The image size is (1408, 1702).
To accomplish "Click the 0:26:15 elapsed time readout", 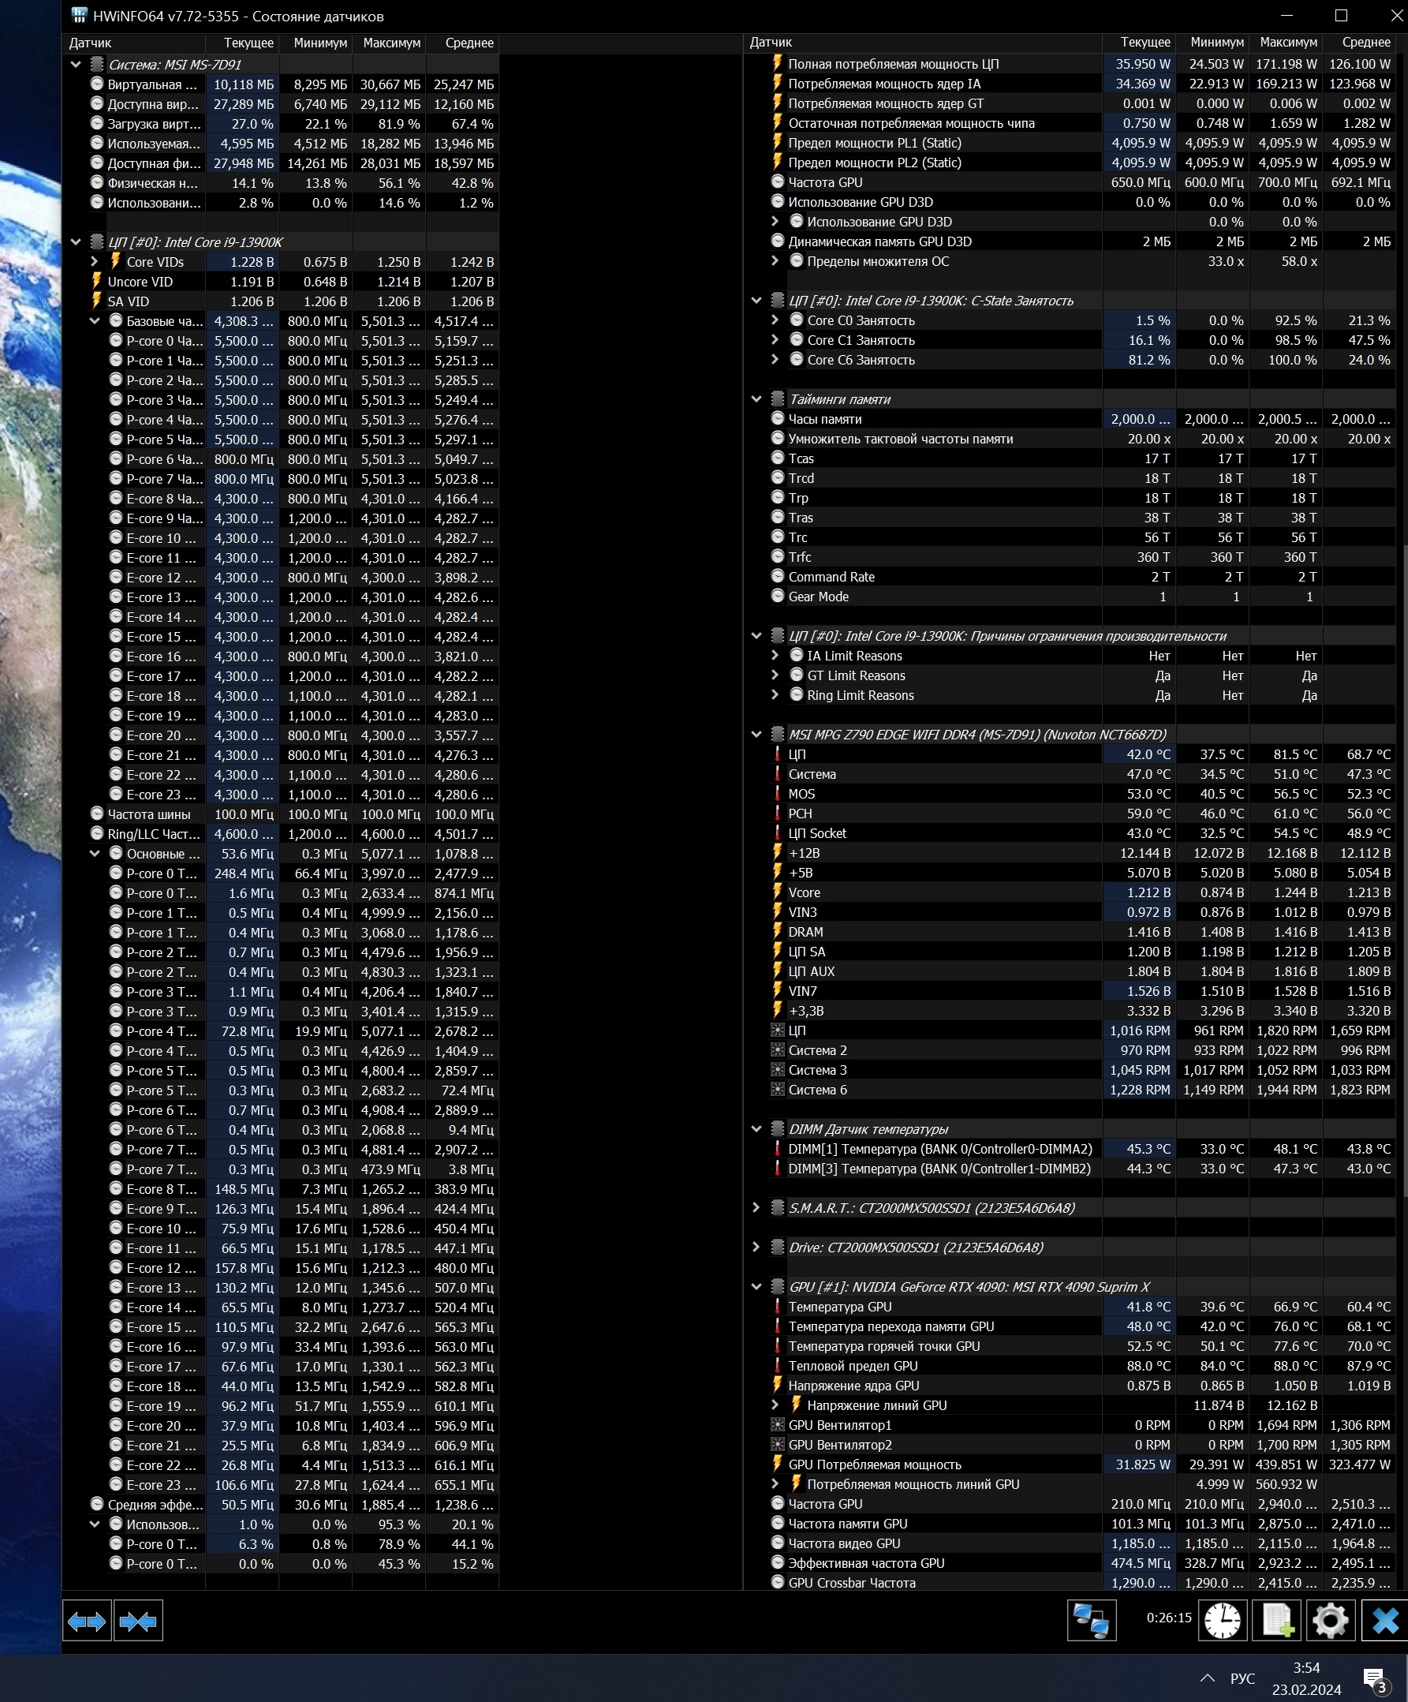I will [x=1169, y=1618].
